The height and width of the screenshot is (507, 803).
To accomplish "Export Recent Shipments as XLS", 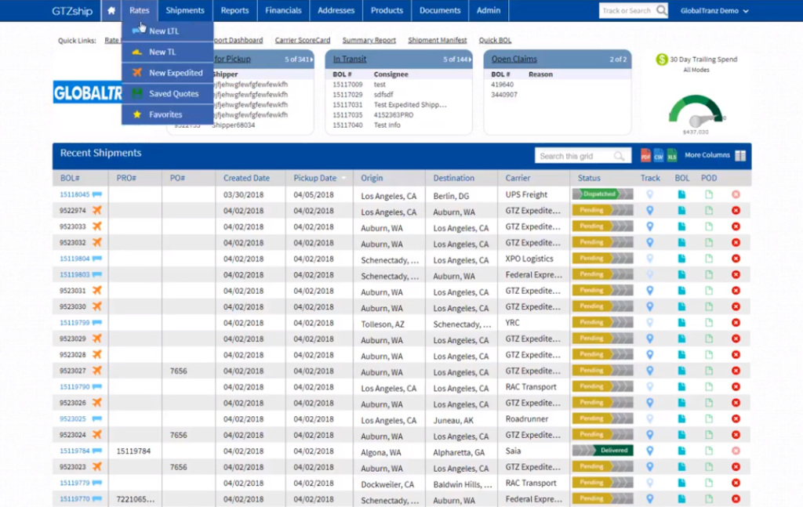I will pyautogui.click(x=672, y=155).
